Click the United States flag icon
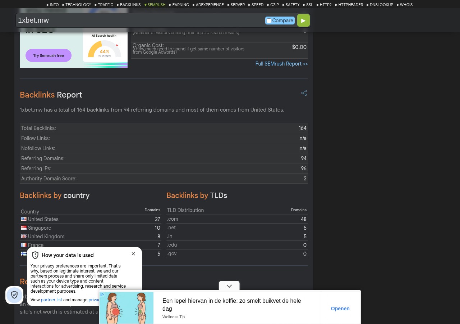Screen dimensions: 460x324 [x=24, y=219]
